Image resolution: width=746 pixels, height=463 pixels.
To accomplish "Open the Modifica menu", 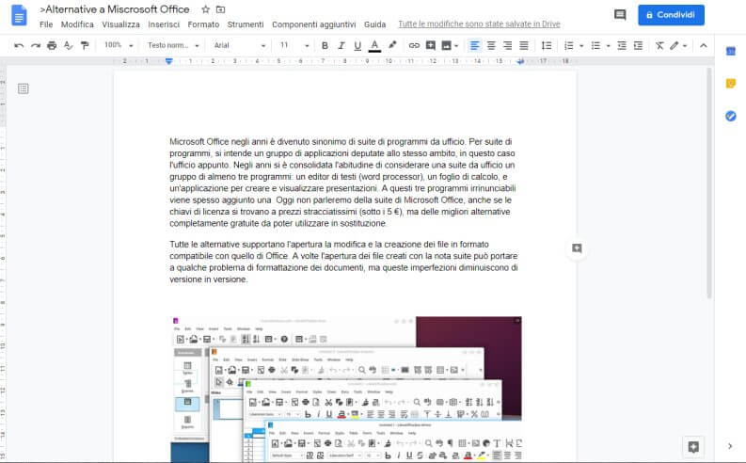I will click(77, 24).
